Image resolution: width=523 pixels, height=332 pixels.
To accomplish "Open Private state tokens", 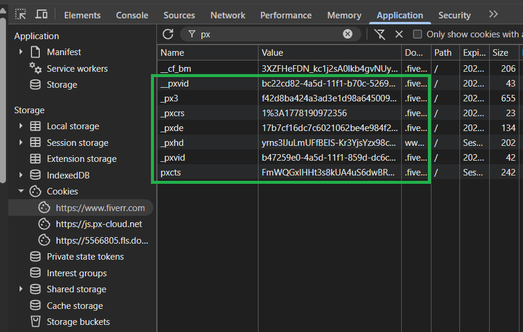I will (x=85, y=257).
